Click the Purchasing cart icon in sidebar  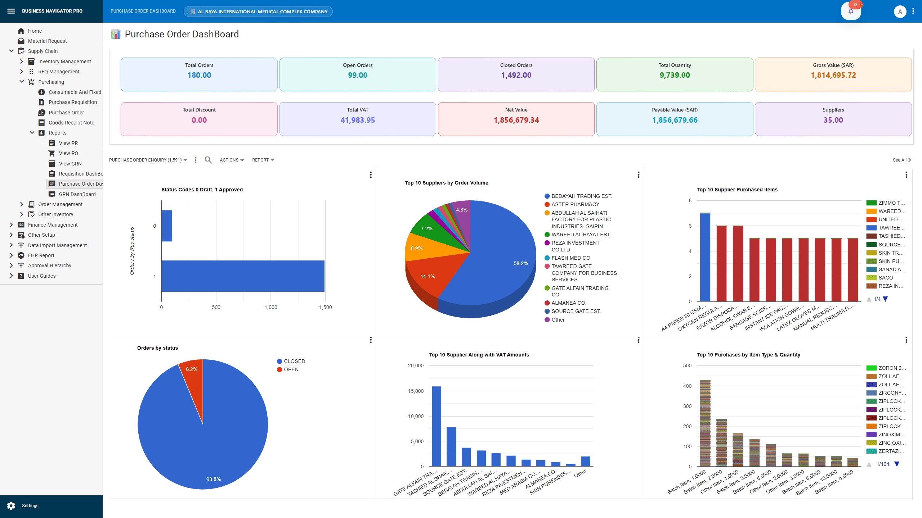(x=31, y=82)
